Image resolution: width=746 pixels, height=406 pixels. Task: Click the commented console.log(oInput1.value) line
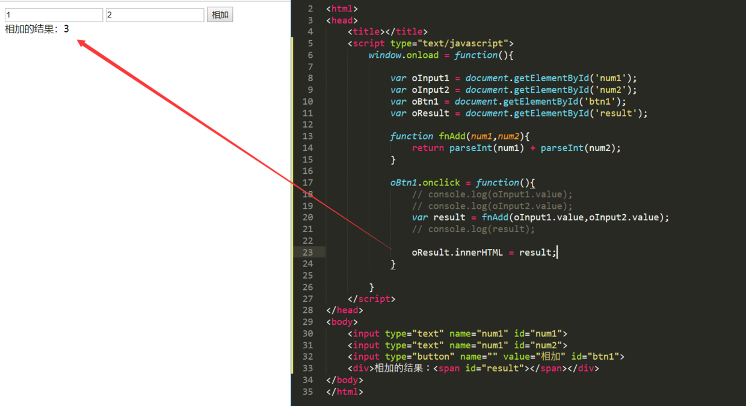tap(492, 194)
